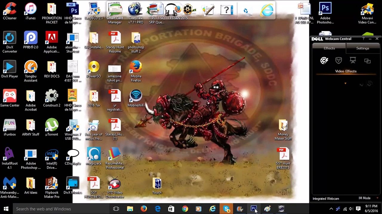Select the CCleaner desktop shortcut

[10, 12]
